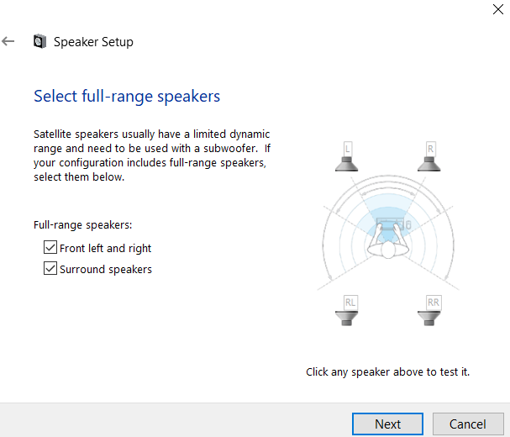Close the Speaker Setup dialog

click(x=498, y=9)
